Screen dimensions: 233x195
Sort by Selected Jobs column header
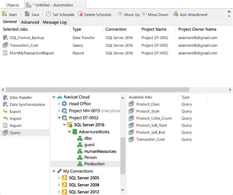click(15, 30)
